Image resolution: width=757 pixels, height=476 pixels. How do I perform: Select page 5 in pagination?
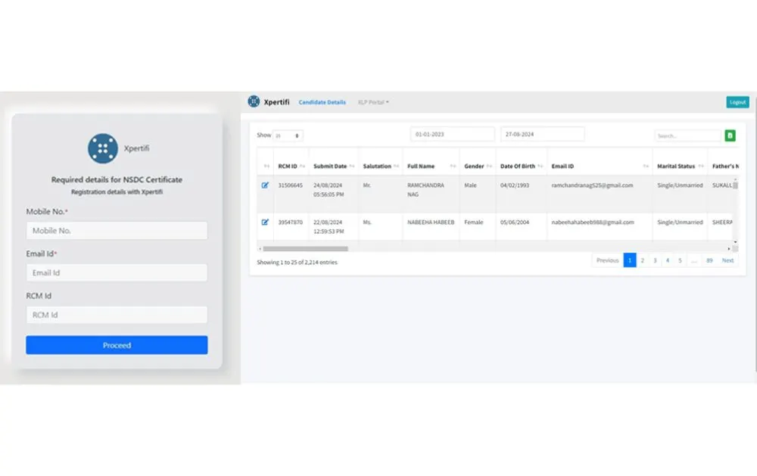point(681,260)
